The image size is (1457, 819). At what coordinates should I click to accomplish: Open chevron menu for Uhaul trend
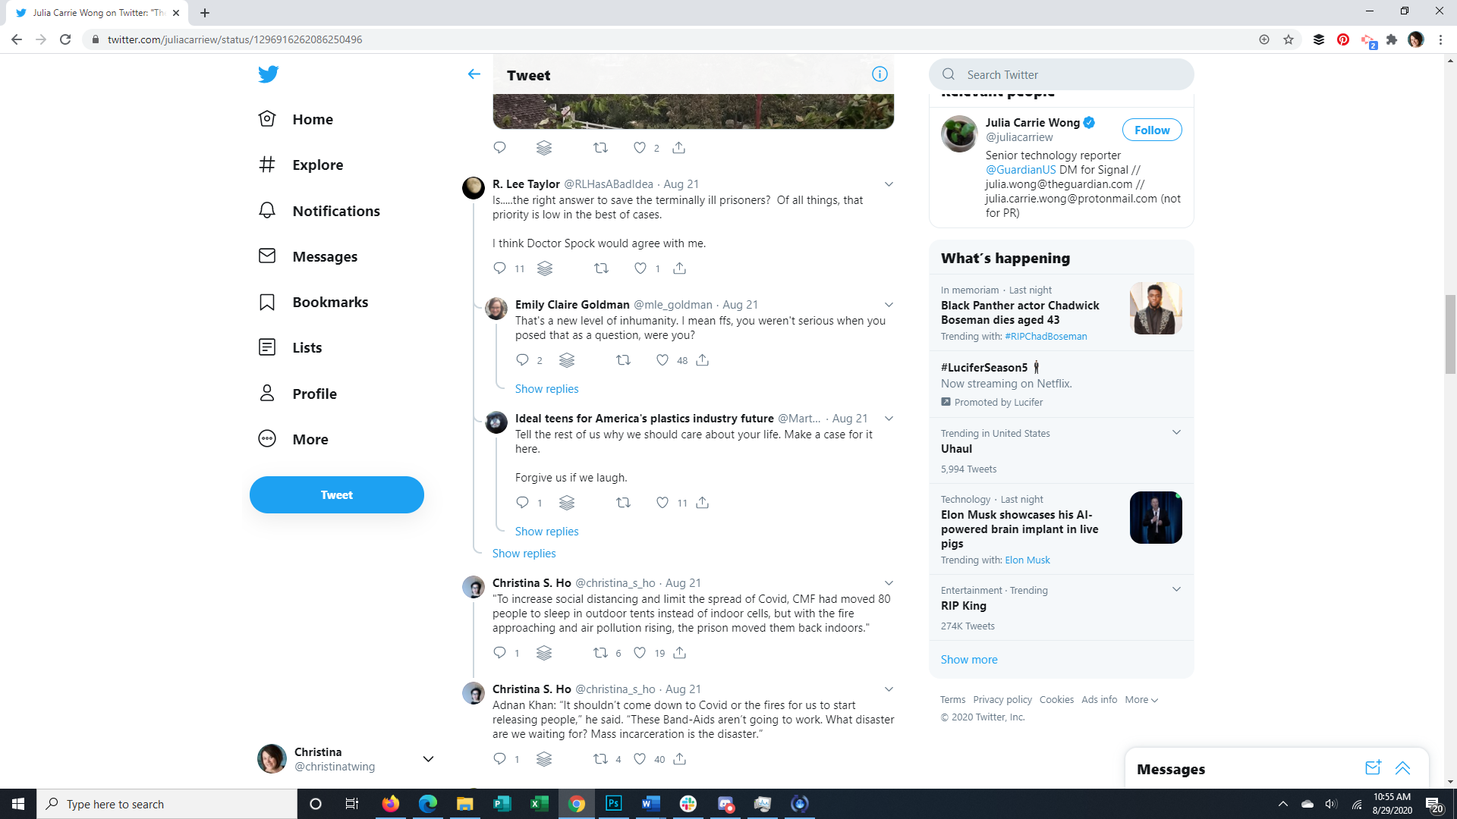pyautogui.click(x=1176, y=432)
